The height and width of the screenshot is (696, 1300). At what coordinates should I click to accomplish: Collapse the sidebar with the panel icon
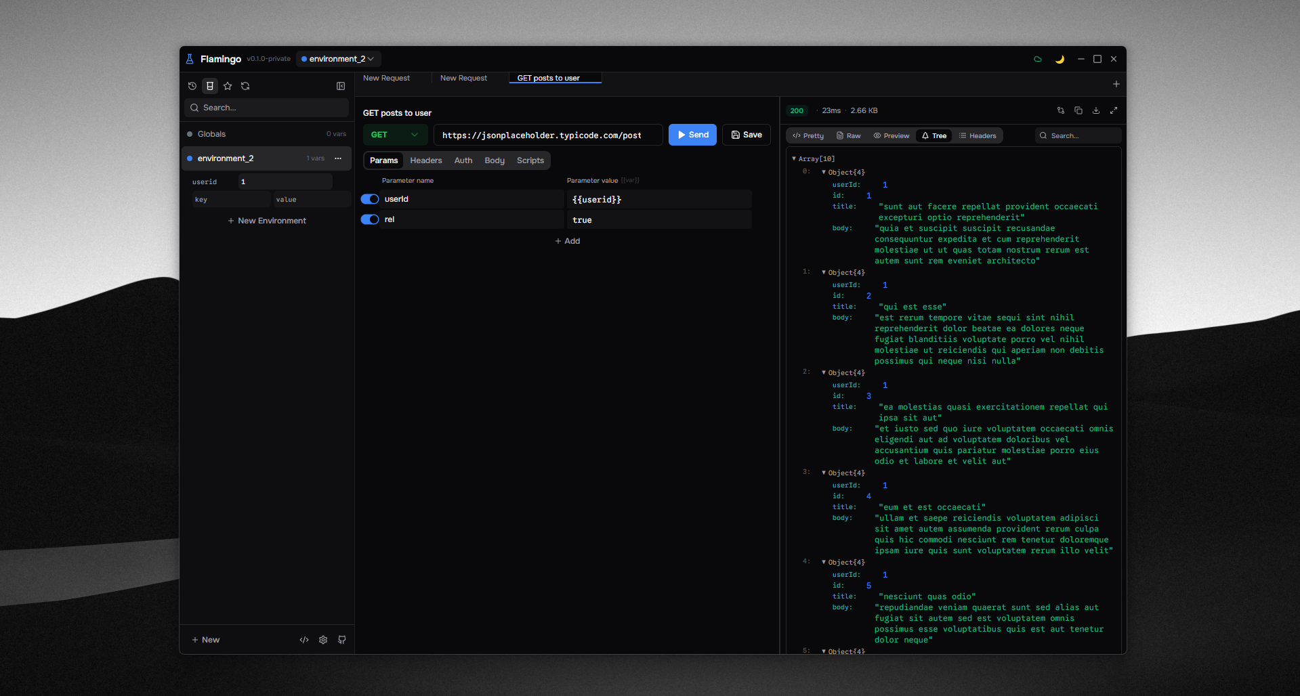341,86
